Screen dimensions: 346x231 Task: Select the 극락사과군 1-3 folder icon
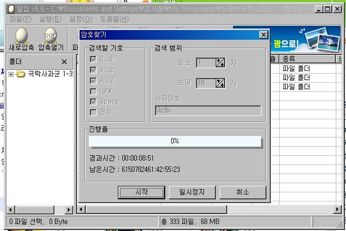click(x=21, y=74)
